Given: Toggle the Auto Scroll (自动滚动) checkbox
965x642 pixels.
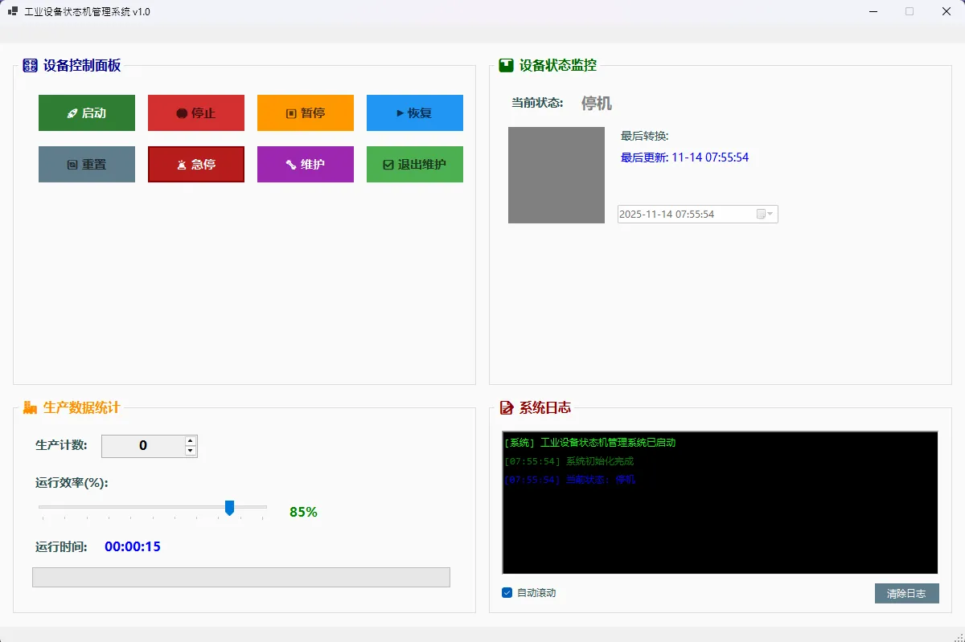Looking at the screenshot, I should click(507, 593).
